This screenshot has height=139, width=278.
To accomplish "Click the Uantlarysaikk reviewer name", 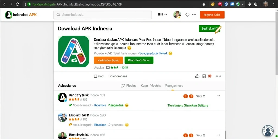I will click(79, 95).
